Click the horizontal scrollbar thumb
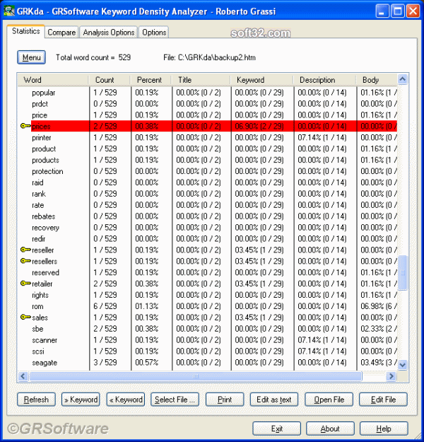This screenshot has width=424, height=442. (x=196, y=376)
